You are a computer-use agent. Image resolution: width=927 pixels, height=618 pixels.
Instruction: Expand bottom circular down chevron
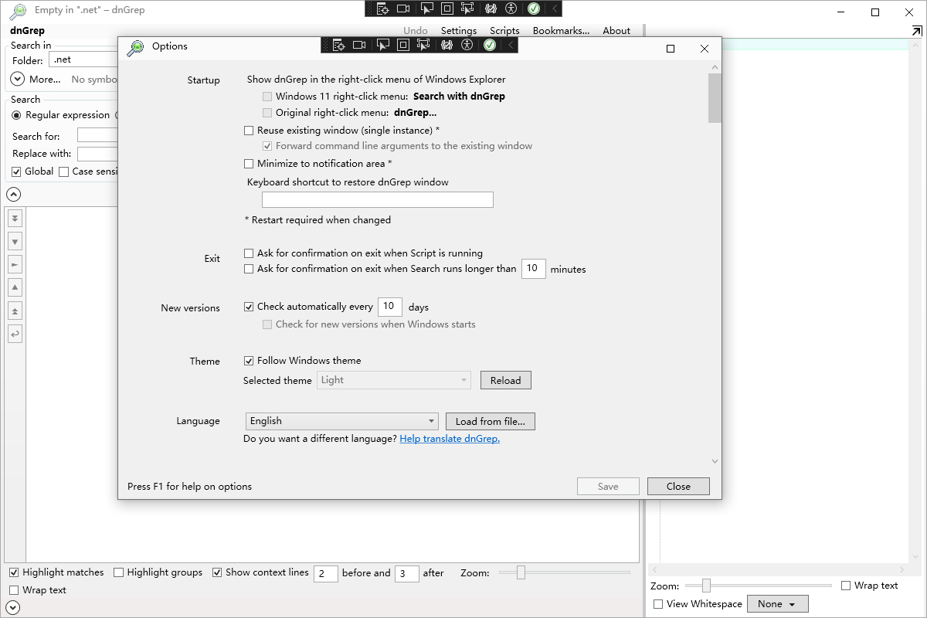pyautogui.click(x=13, y=608)
